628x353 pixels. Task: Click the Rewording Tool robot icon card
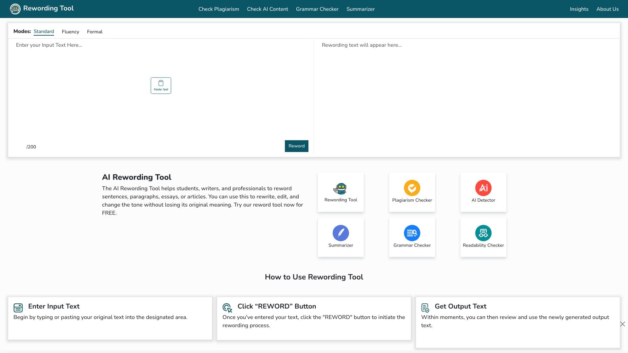click(x=340, y=189)
